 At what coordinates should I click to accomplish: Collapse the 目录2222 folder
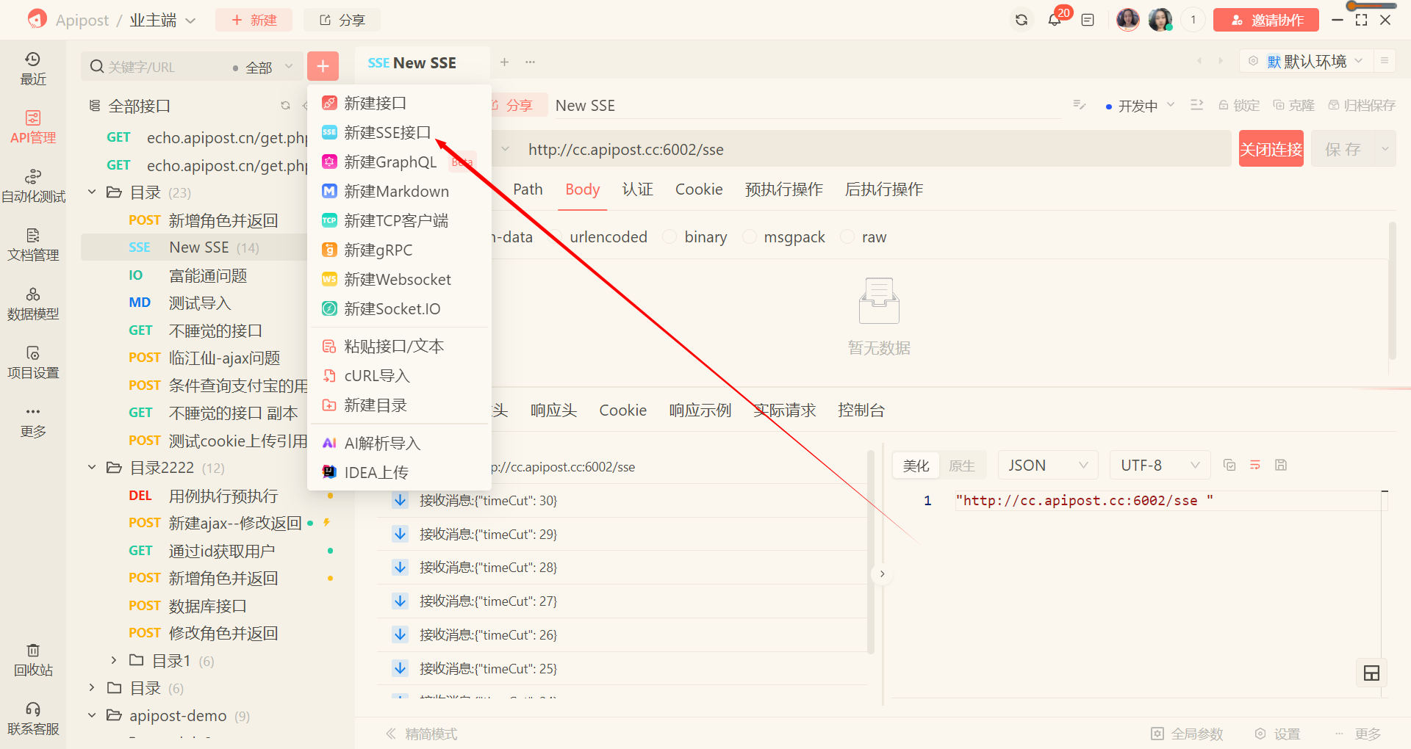92,467
